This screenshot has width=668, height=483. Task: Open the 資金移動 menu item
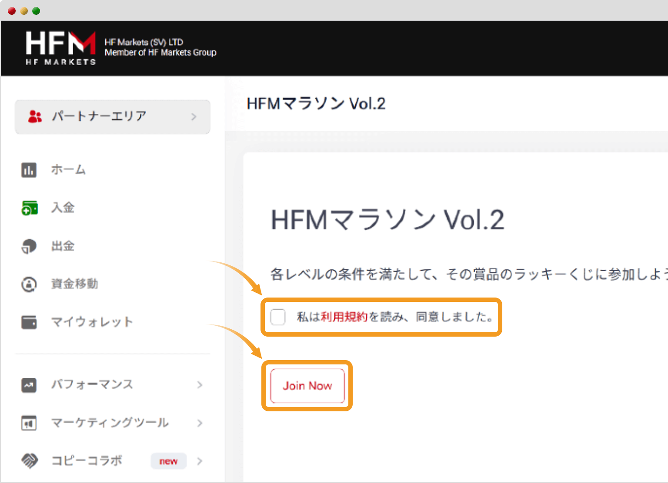click(74, 284)
